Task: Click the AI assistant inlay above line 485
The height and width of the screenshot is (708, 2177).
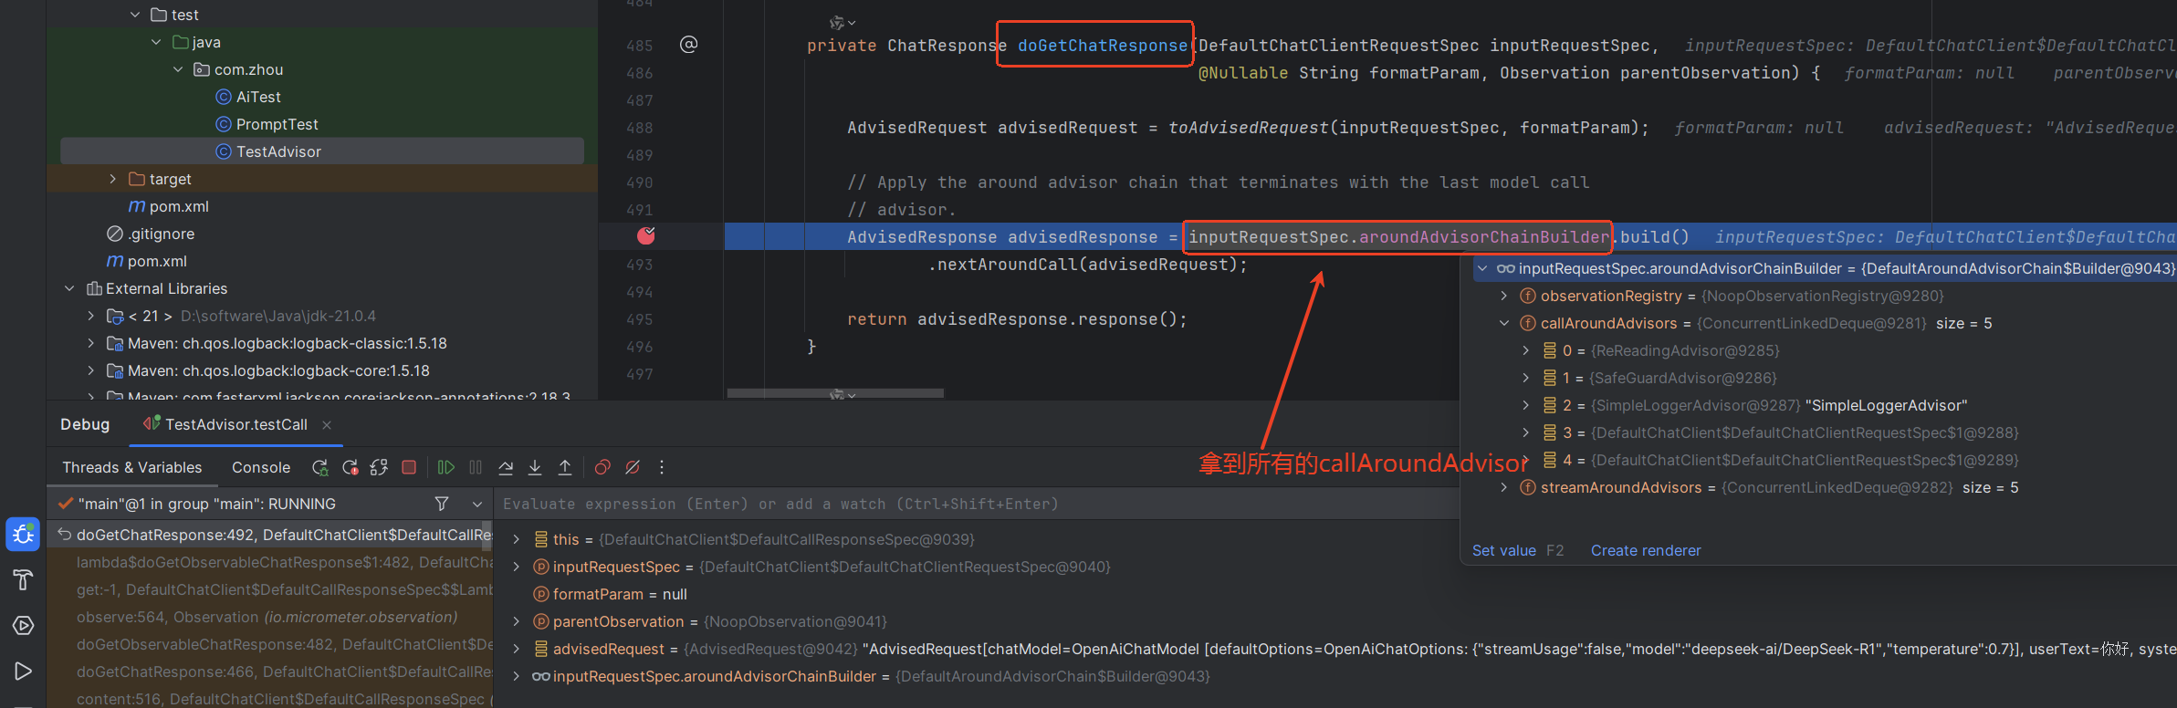Action: click(x=842, y=22)
